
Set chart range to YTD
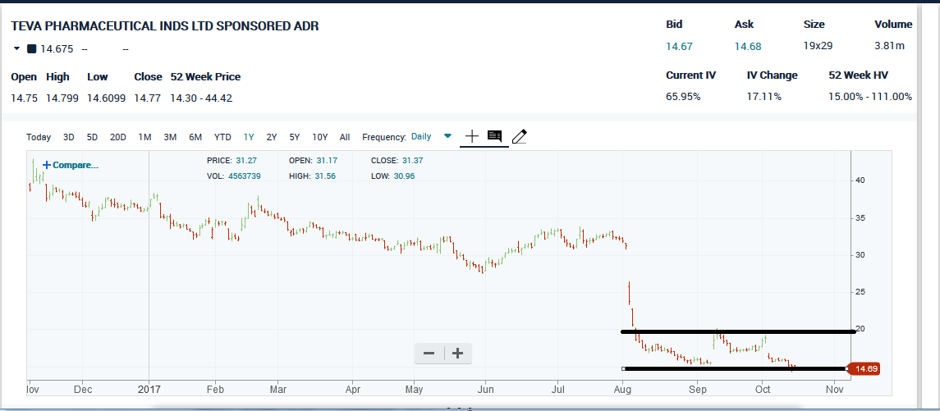[223, 137]
